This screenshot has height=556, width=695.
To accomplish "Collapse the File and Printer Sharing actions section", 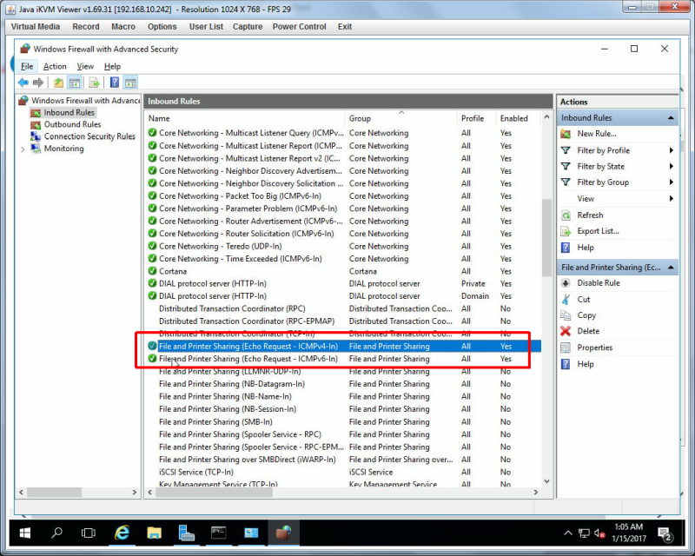I will tap(671, 268).
